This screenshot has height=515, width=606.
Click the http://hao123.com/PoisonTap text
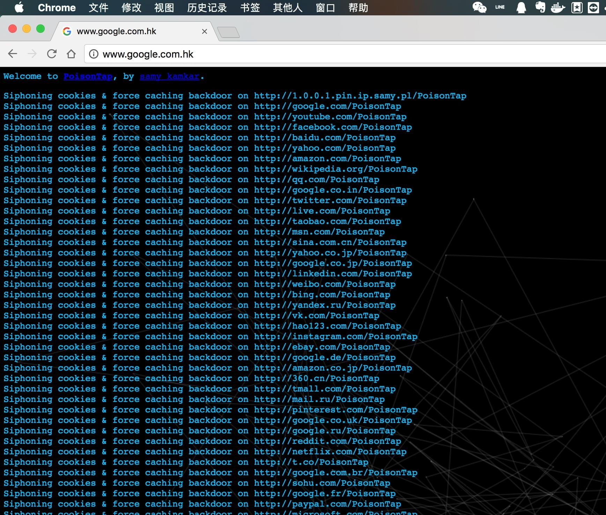pos(327,326)
